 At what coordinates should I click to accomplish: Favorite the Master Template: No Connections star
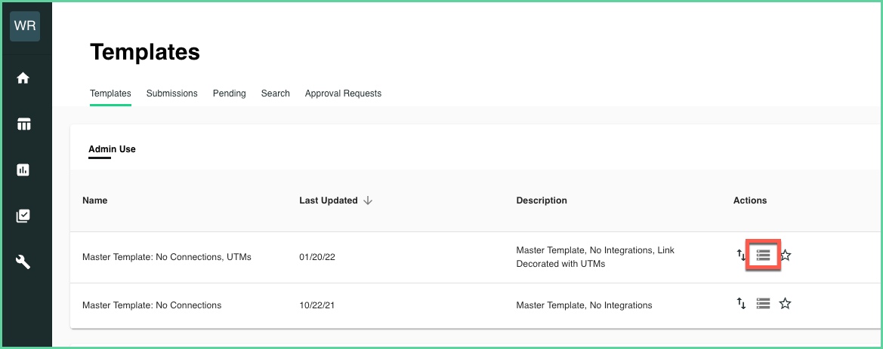point(785,304)
